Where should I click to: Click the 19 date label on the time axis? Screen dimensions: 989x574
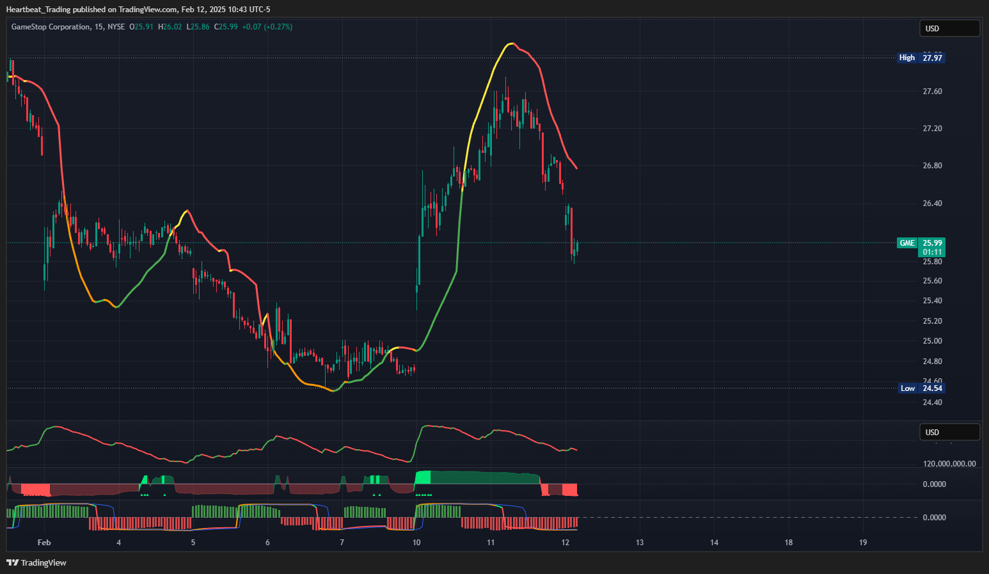tap(863, 543)
